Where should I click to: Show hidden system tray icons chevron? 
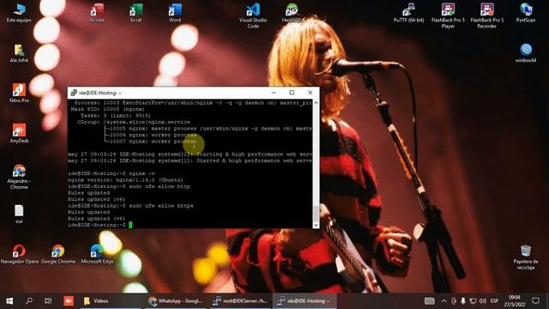[444, 301]
